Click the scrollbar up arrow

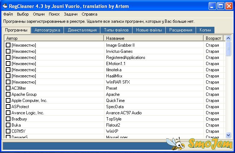[228, 38]
